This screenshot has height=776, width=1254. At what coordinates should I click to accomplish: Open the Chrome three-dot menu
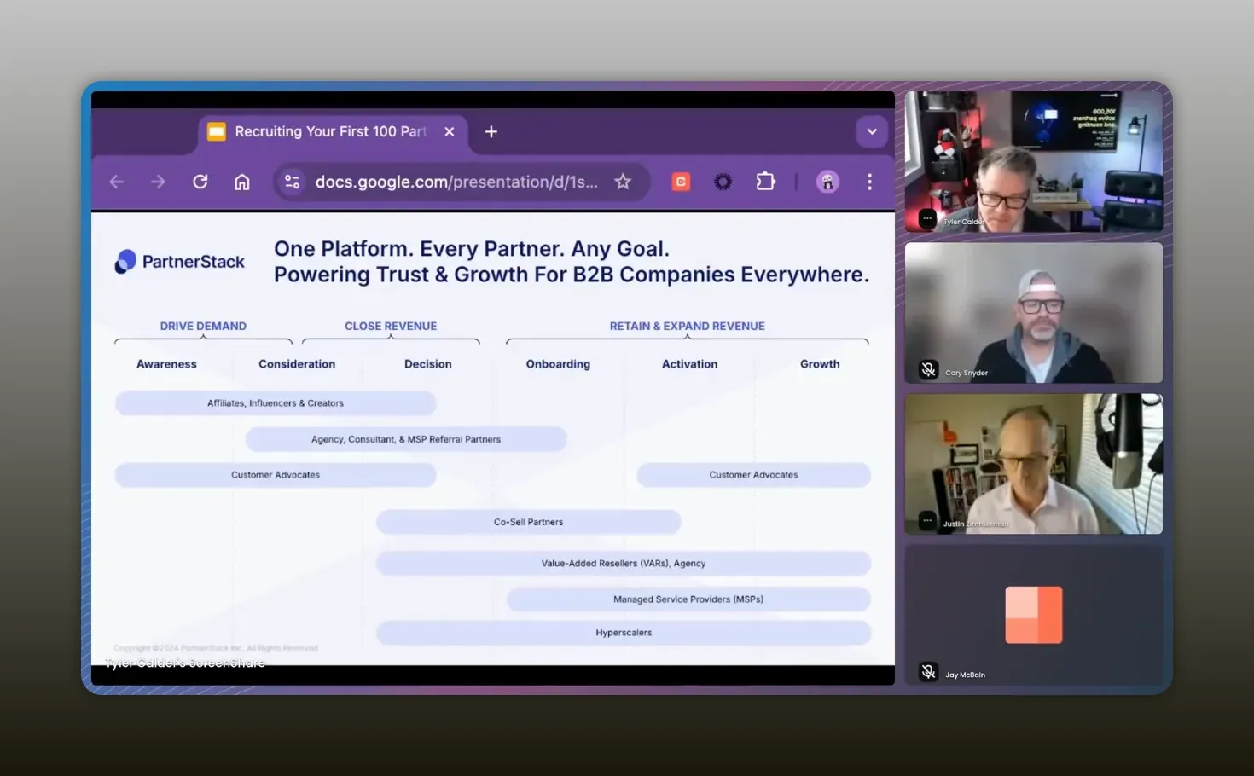pyautogui.click(x=869, y=182)
